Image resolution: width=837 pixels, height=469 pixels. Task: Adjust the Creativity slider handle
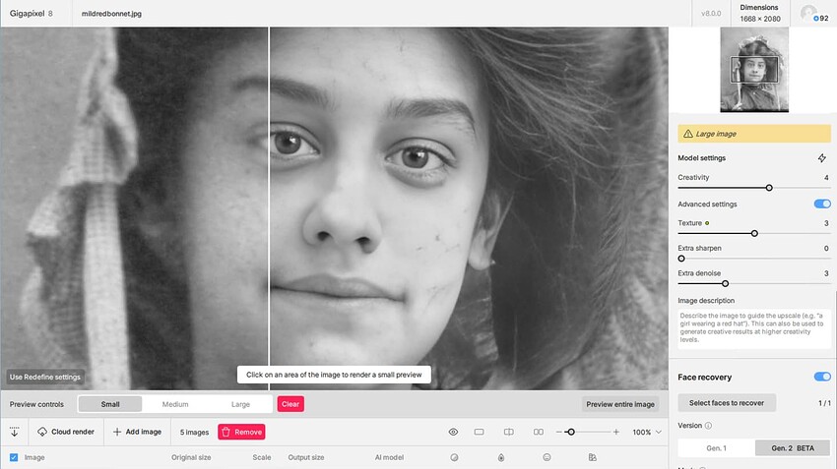point(769,188)
